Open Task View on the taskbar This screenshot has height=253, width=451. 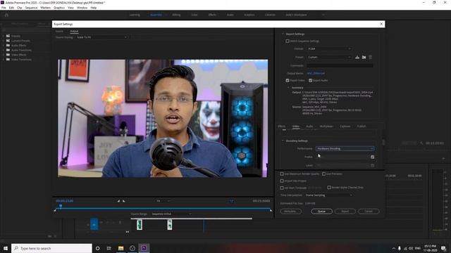click(x=109, y=248)
